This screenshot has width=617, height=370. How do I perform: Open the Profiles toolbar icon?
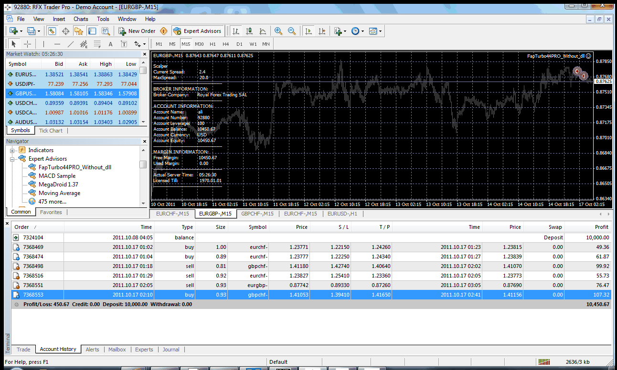32,31
